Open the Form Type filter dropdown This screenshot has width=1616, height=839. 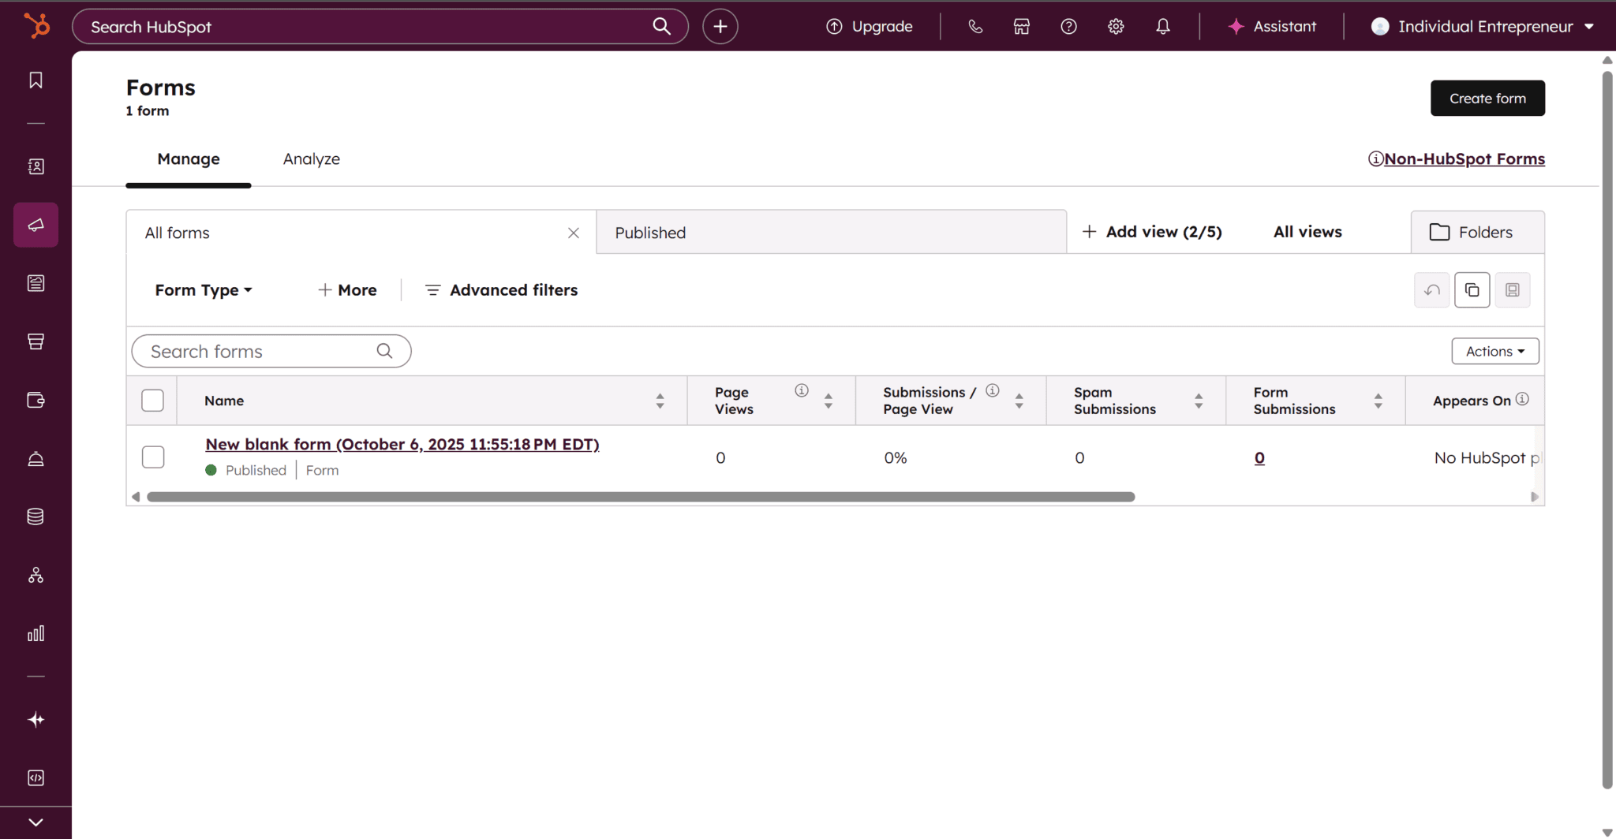pyautogui.click(x=203, y=289)
